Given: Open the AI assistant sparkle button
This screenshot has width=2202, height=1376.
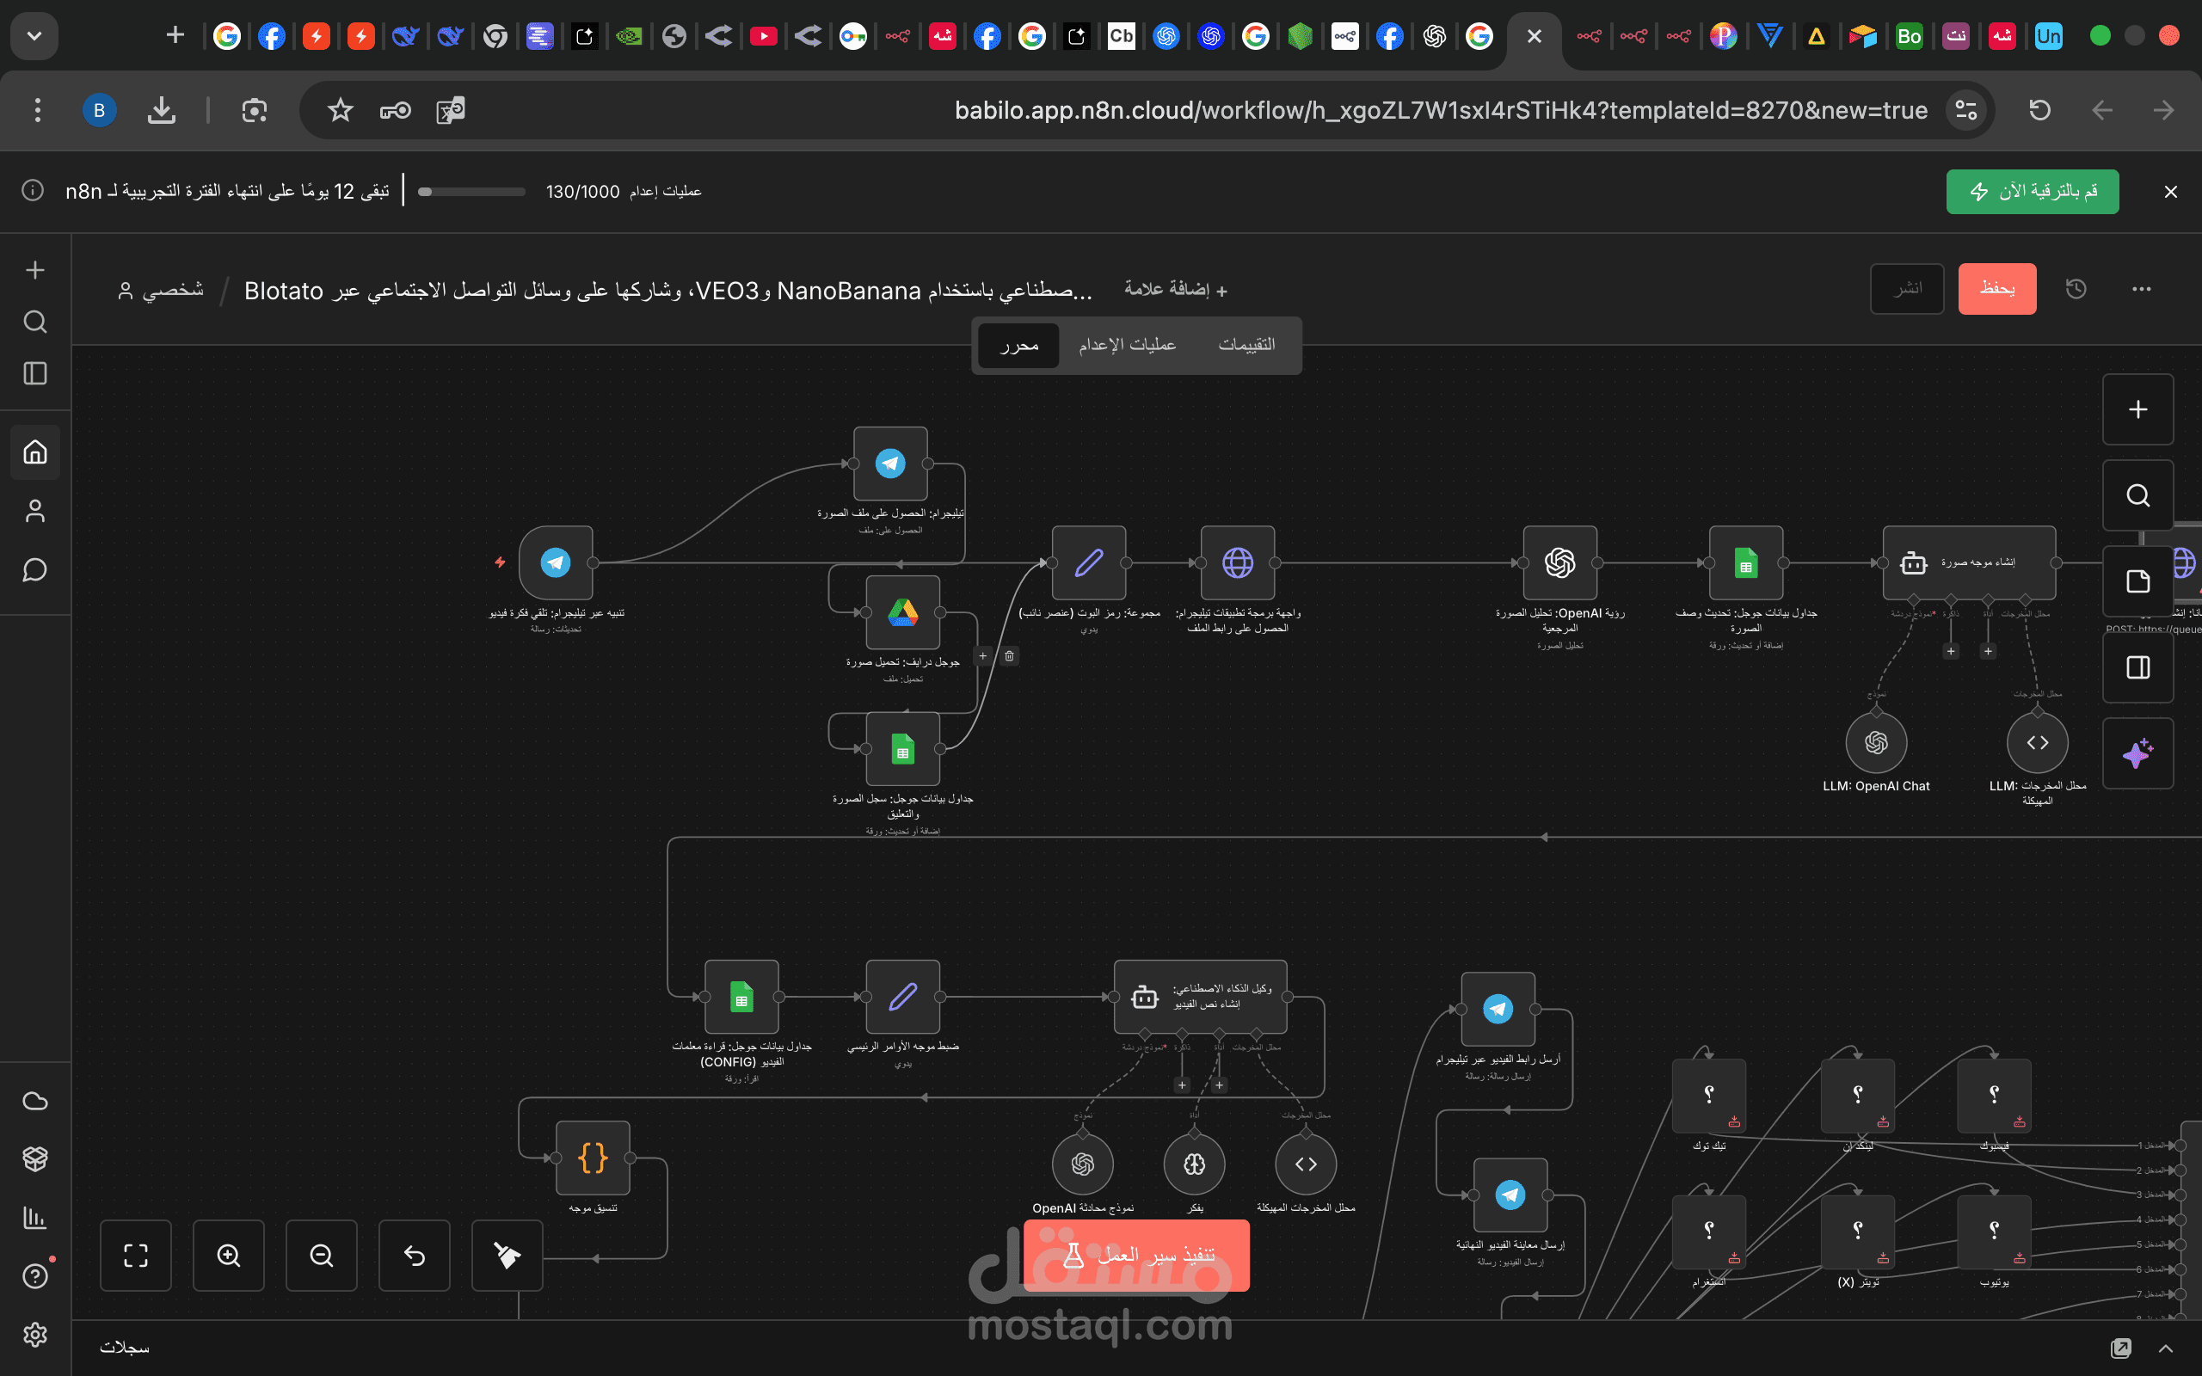Looking at the screenshot, I should pyautogui.click(x=2137, y=753).
